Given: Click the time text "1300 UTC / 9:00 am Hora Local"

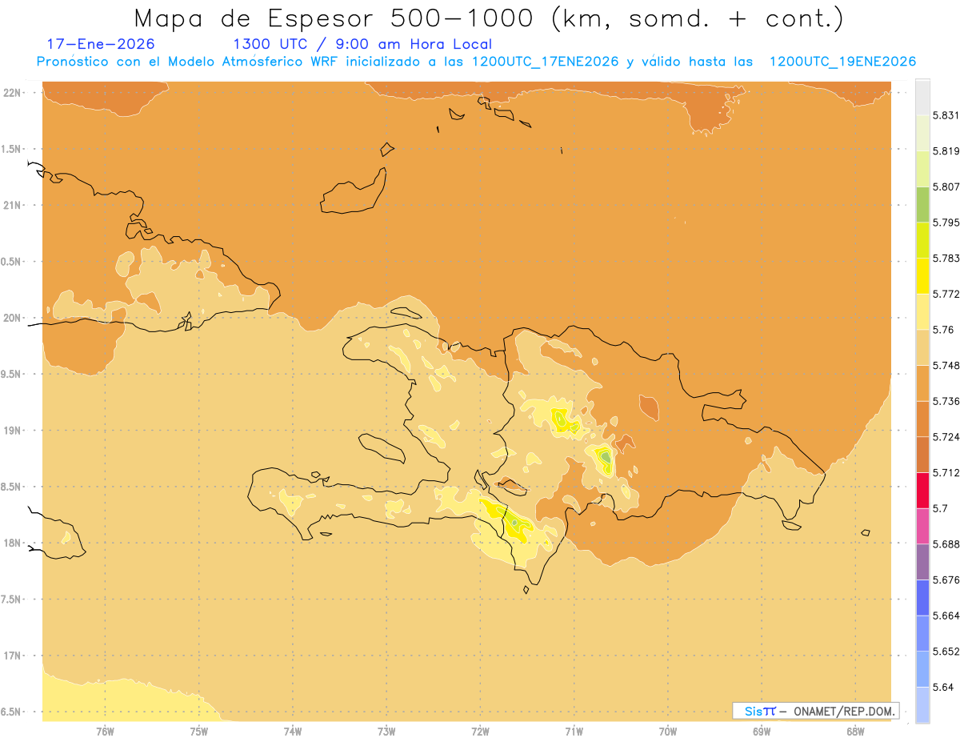Looking at the screenshot, I should click(362, 44).
